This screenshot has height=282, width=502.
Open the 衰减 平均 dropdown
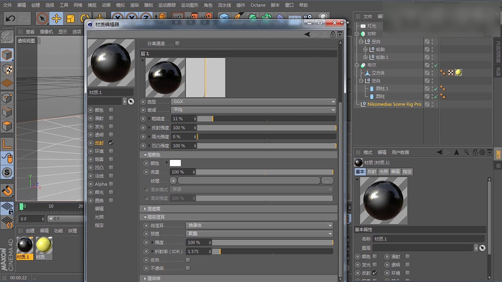click(254, 110)
